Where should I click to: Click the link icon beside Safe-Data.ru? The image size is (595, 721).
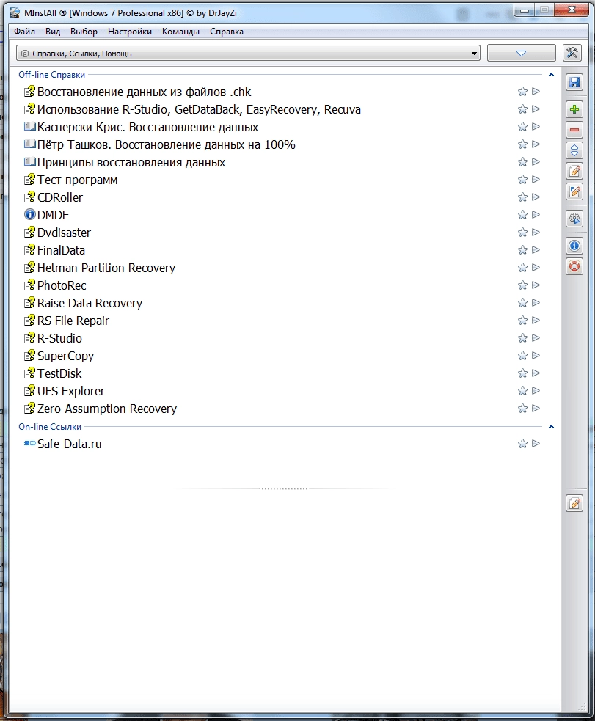click(29, 443)
